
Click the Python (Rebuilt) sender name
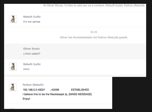coord(33,85)
